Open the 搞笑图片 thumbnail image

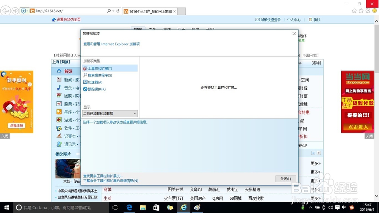tap(68, 169)
